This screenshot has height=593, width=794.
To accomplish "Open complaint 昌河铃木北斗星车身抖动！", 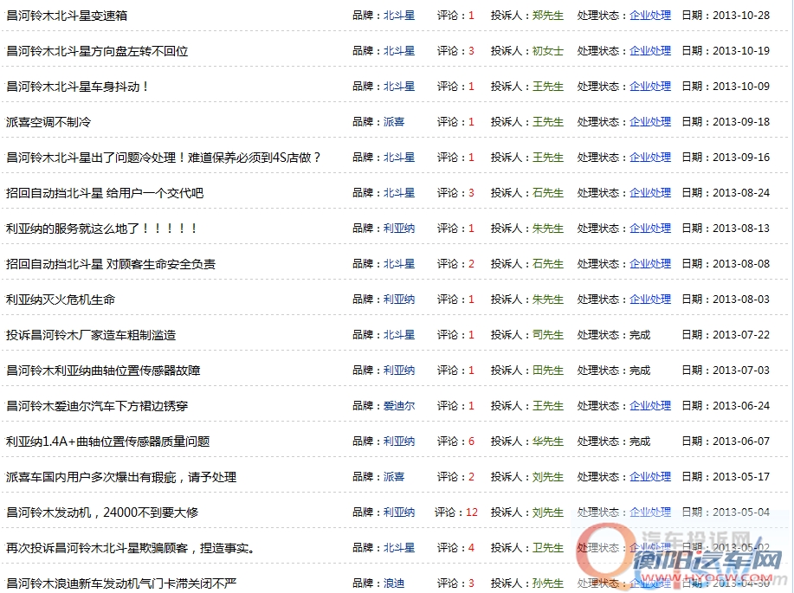I will click(77, 87).
